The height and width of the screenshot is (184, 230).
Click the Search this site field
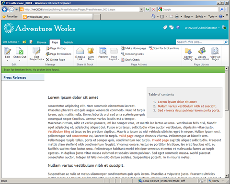pos(200,42)
